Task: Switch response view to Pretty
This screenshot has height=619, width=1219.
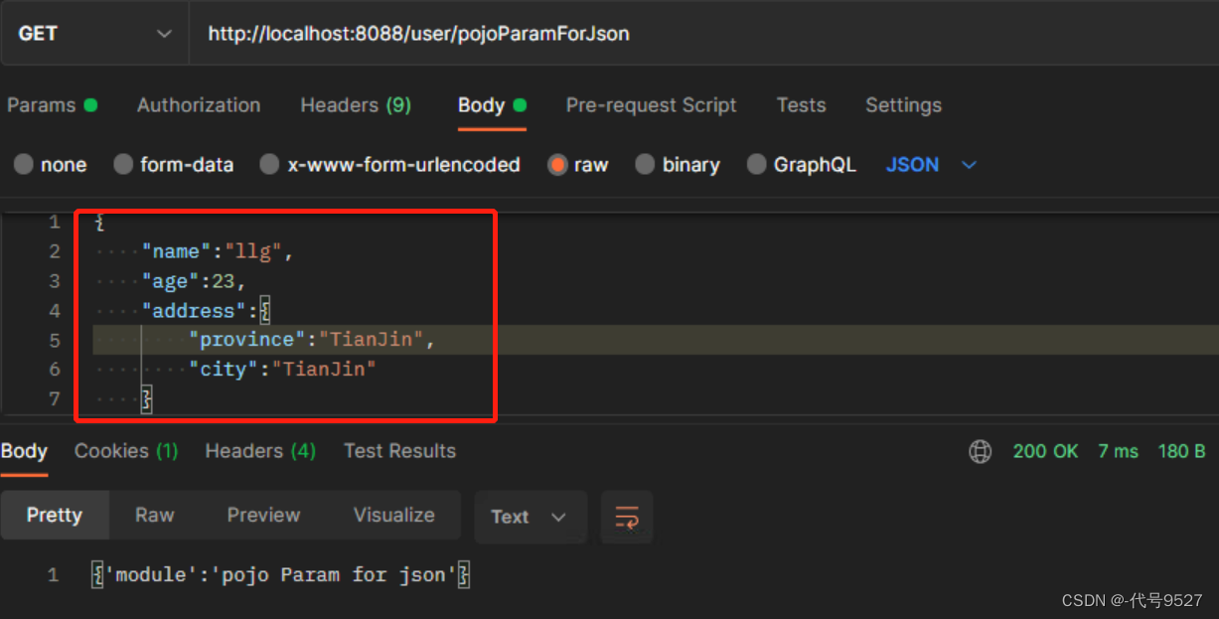Action: (x=55, y=515)
